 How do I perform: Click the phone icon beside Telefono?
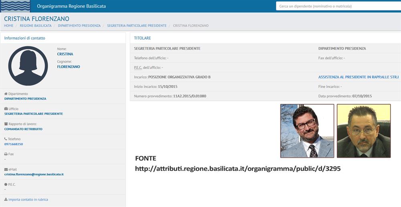click(x=6, y=139)
